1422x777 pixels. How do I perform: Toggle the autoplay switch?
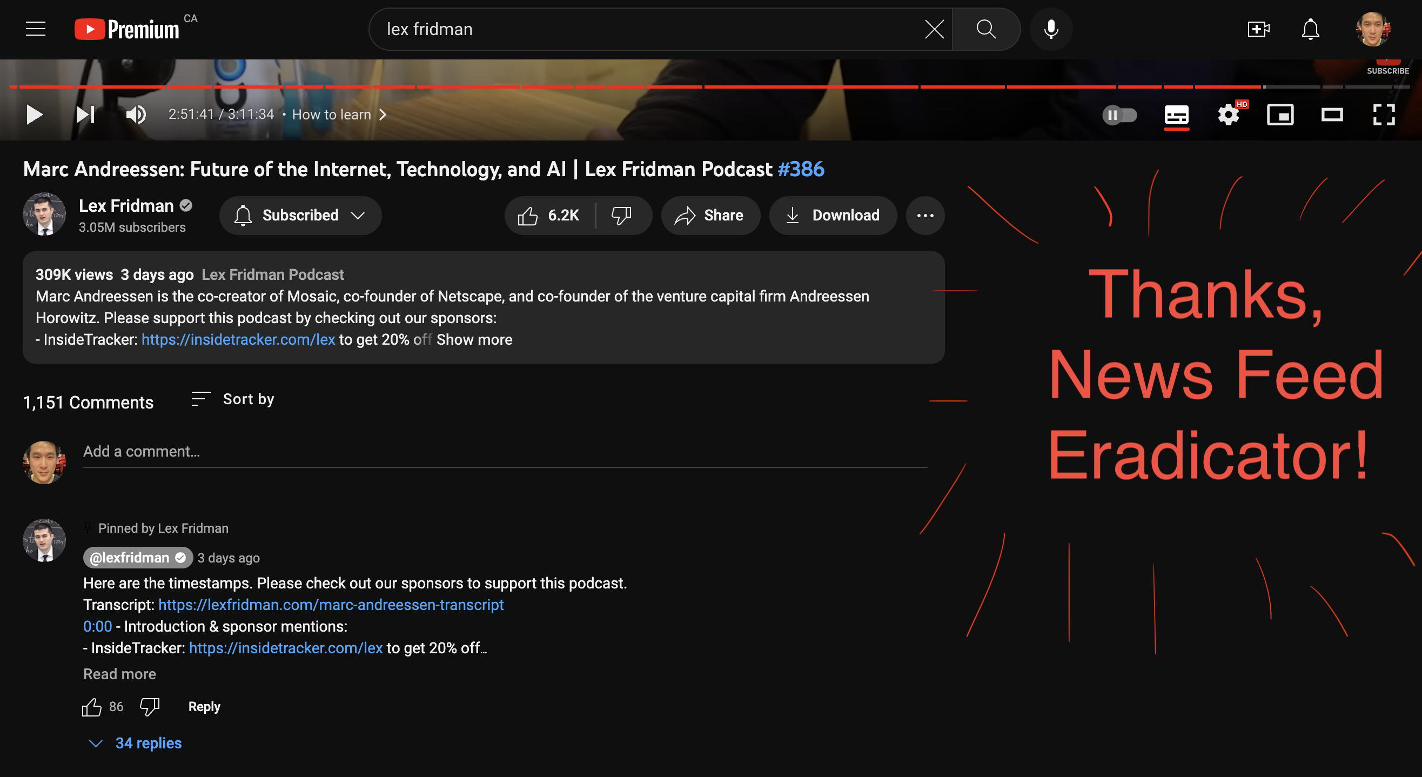[x=1119, y=115]
